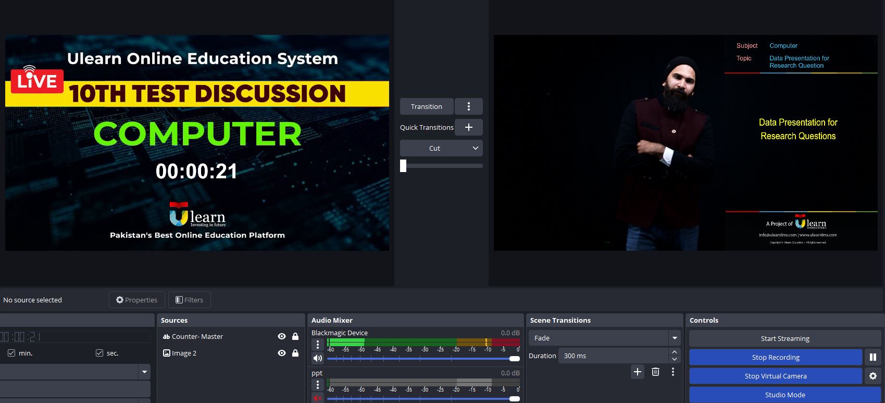The width and height of the screenshot is (885, 403).
Task: Mute the Blackmagic Device audio
Action: click(317, 358)
